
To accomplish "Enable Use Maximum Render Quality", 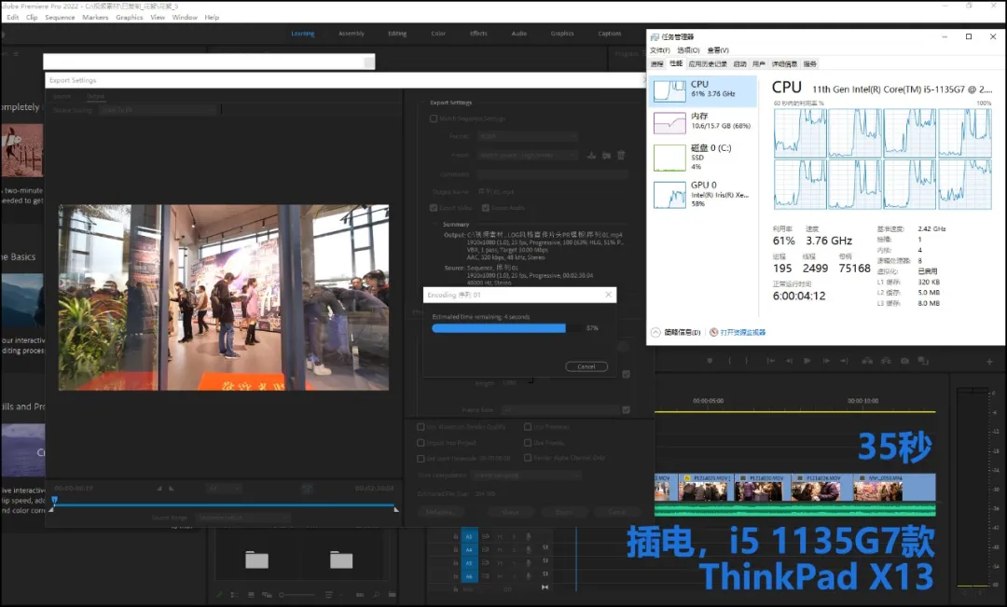I will (421, 426).
